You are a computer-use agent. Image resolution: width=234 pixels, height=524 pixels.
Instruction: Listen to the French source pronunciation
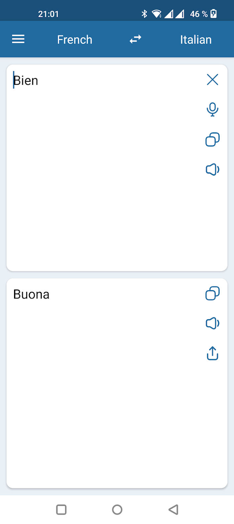[212, 170]
